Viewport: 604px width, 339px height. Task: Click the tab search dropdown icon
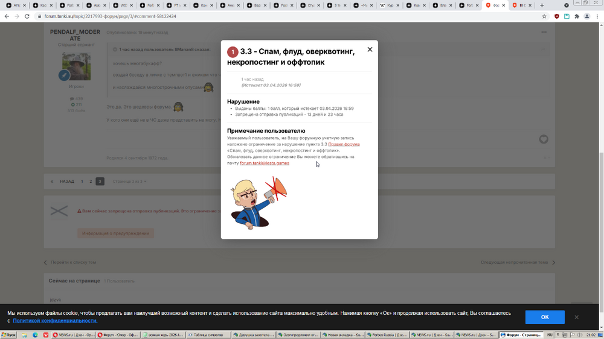point(567,5)
